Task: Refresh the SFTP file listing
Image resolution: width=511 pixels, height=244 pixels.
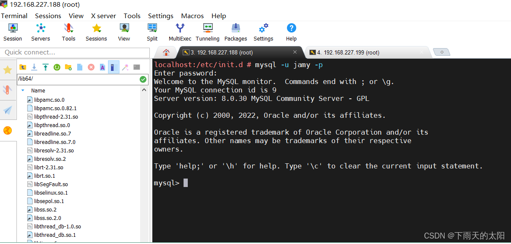Action: coord(57,67)
